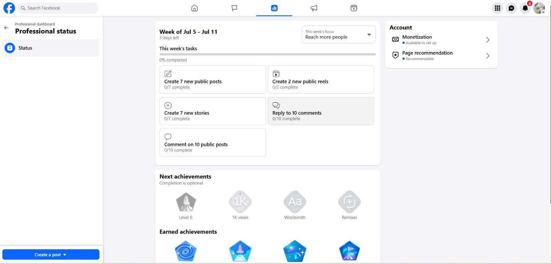Click the weekly tasks progress bar
Image resolution: width=551 pixels, height=264 pixels.
268,54
